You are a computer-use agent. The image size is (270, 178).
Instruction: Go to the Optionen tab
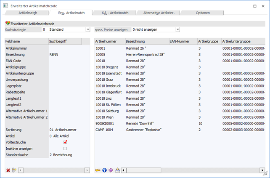(203, 13)
